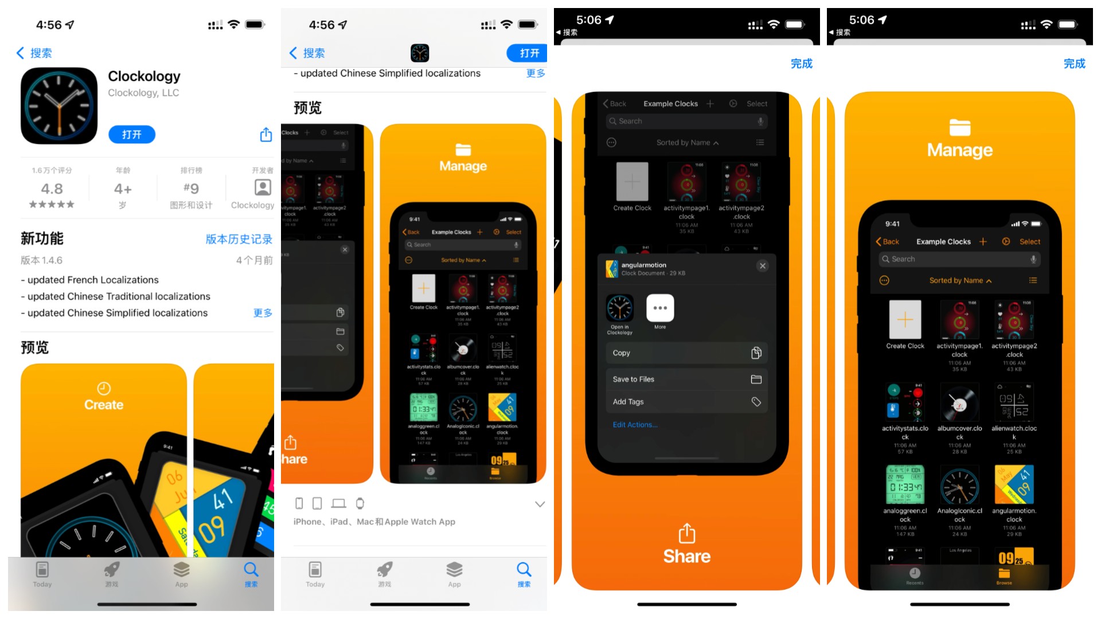
Task: Select Save to Files option
Action: (684, 379)
